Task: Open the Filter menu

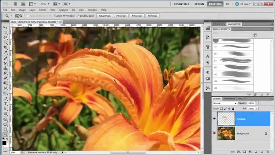Action: point(52,10)
